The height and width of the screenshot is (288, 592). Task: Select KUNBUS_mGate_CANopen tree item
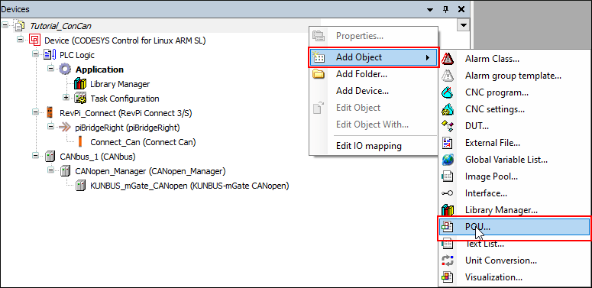pos(189,186)
